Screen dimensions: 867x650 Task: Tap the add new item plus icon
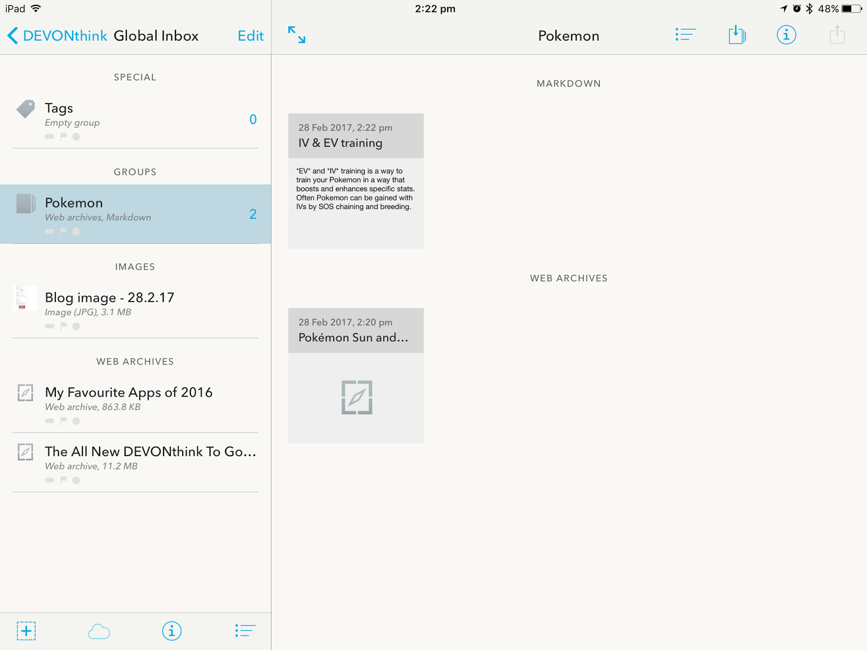coord(26,631)
